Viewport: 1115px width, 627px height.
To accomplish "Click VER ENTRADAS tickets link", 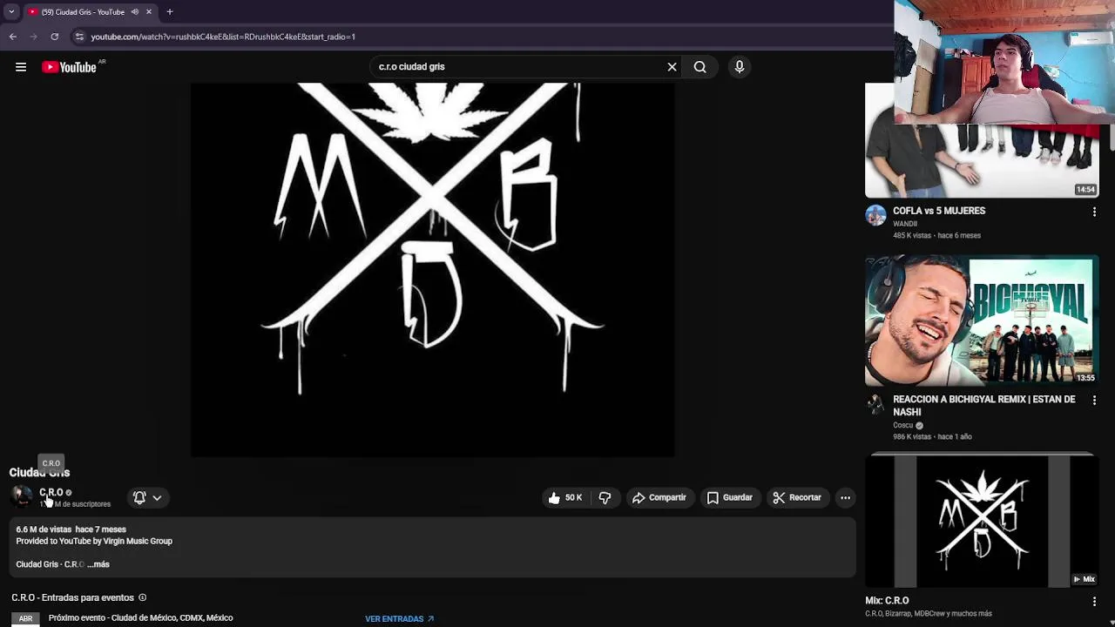I will 400,618.
